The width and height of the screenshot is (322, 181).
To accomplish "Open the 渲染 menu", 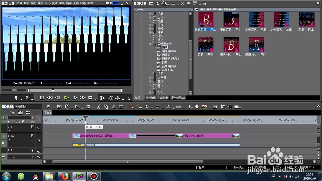I will (x=69, y=3).
